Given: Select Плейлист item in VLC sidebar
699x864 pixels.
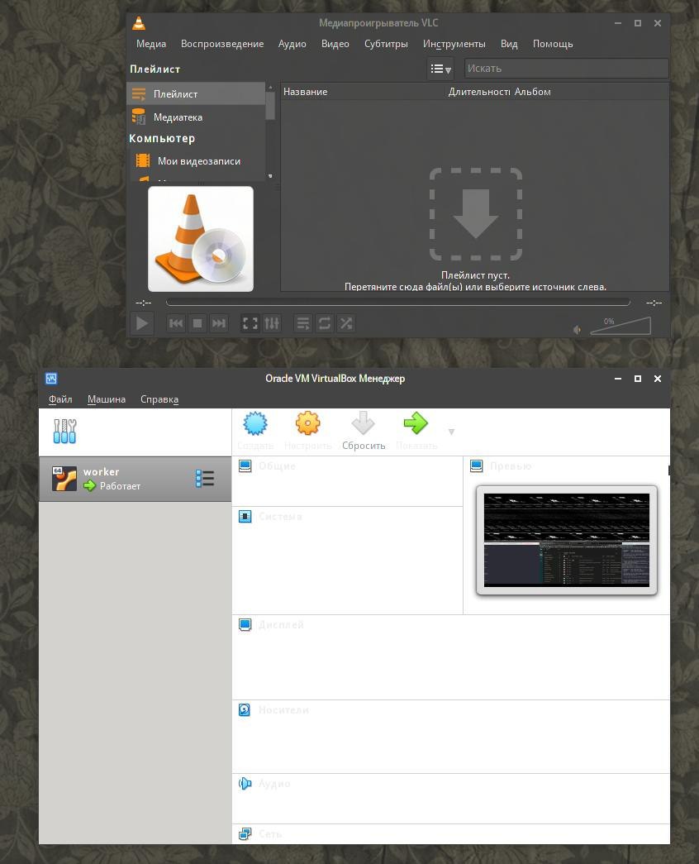Looking at the screenshot, I should pyautogui.click(x=196, y=93).
